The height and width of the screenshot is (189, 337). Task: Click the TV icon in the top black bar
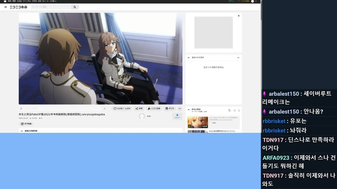point(5,1)
